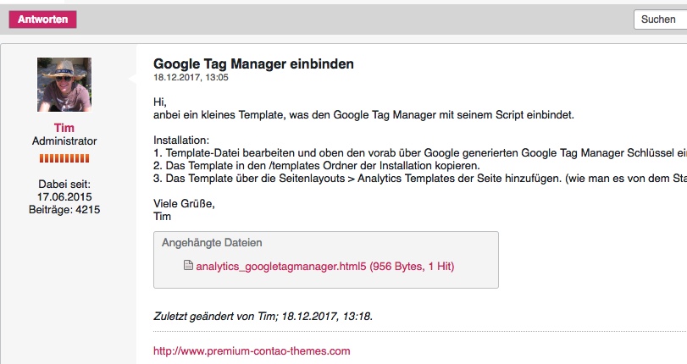Open Tim's avatar photo
The width and height of the screenshot is (687, 364).
point(64,85)
